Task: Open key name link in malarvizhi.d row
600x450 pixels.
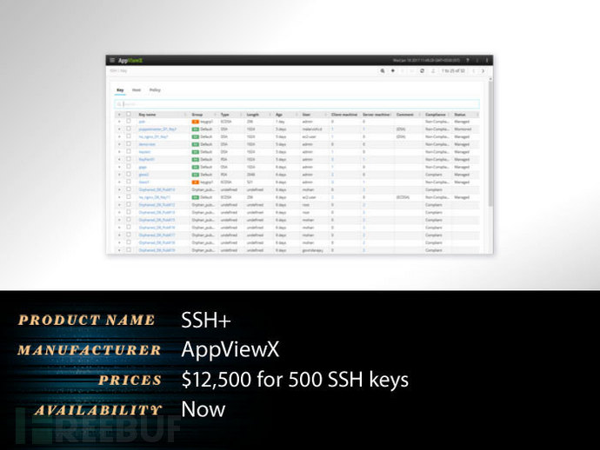Action: pos(157,129)
